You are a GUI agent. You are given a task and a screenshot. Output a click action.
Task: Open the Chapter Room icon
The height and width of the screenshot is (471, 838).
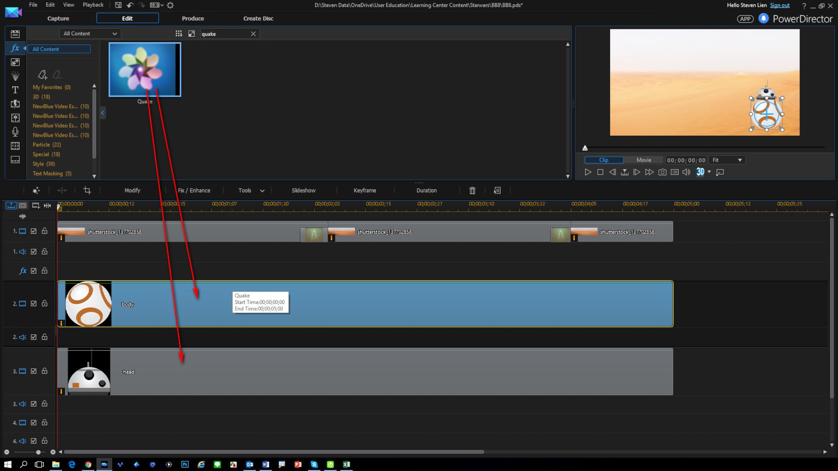[15, 146]
